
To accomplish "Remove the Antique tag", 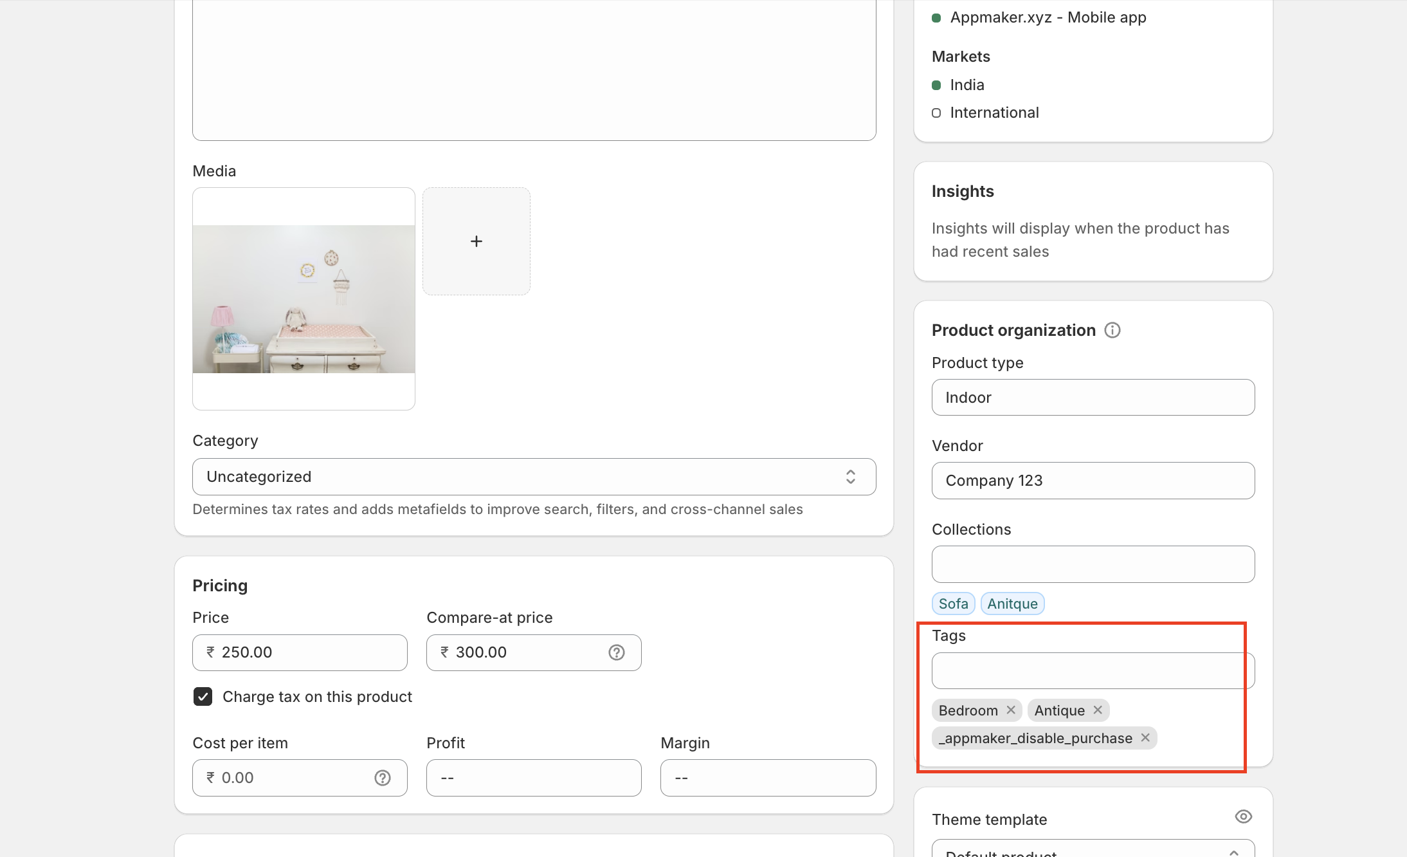I will (x=1098, y=710).
